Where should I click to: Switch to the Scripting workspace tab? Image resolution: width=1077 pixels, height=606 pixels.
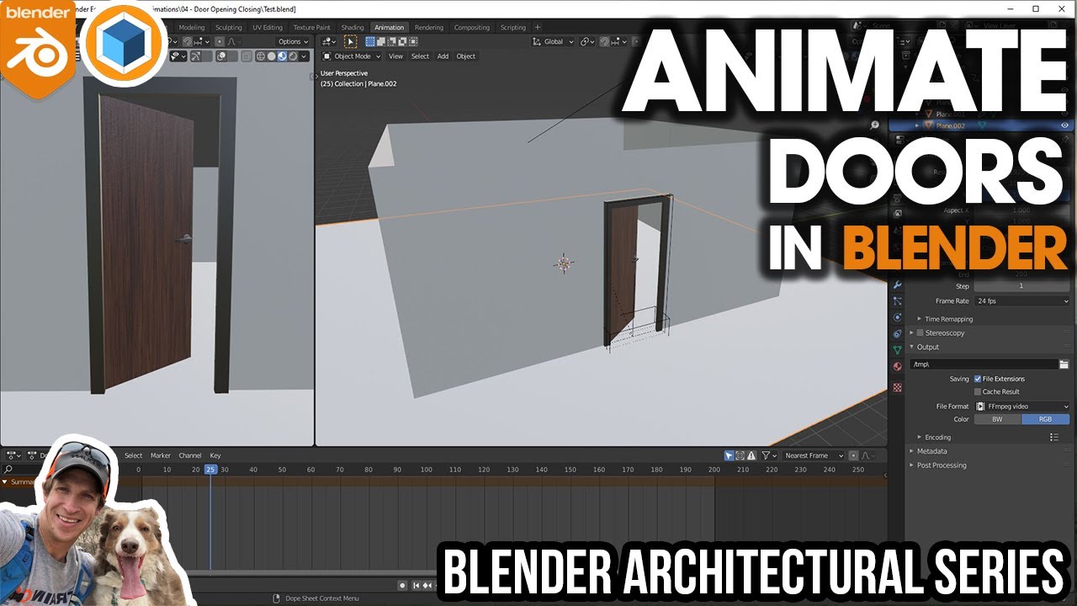pos(513,27)
